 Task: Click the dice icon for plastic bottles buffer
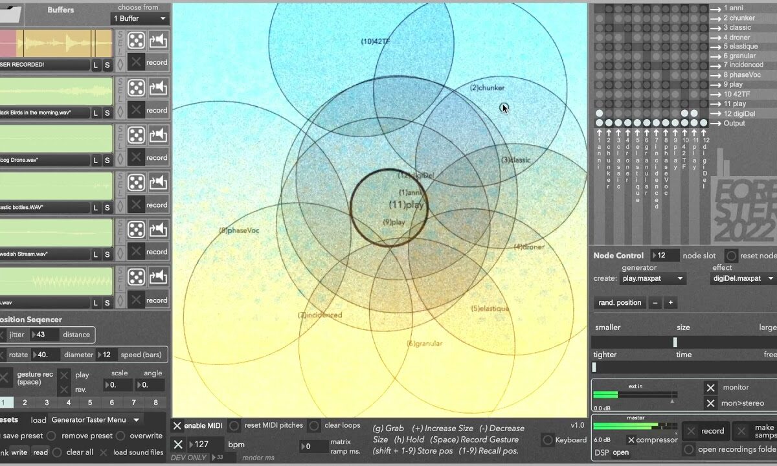pyautogui.click(x=136, y=183)
